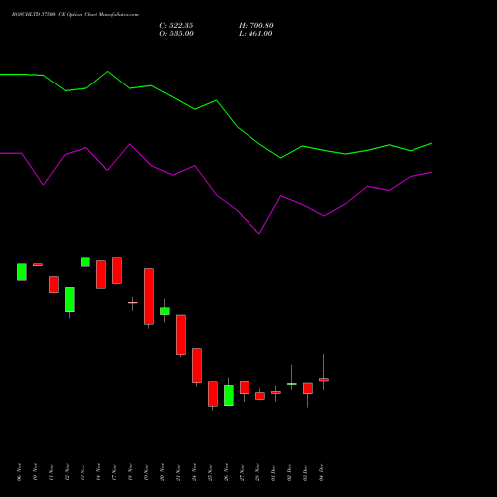Click the red candle for 25 Nov
Viewport: 497px width, 497px height.
(213, 394)
